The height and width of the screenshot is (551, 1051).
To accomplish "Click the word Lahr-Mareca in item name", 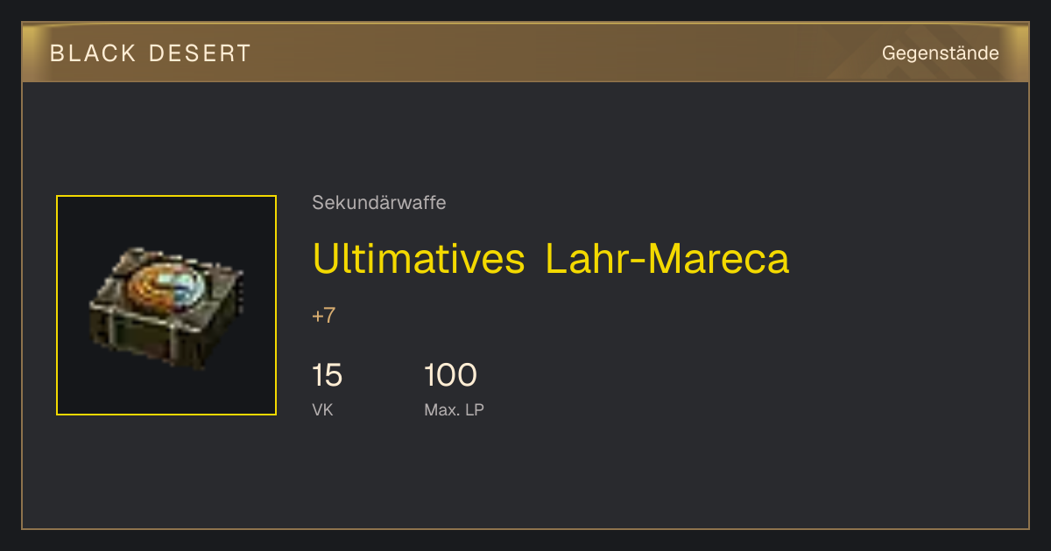I will click(x=667, y=258).
